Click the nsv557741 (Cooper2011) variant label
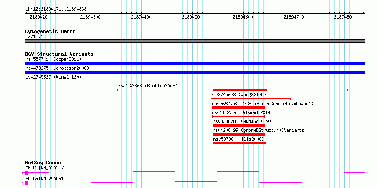The height and width of the screenshot is (188, 377). (53, 59)
